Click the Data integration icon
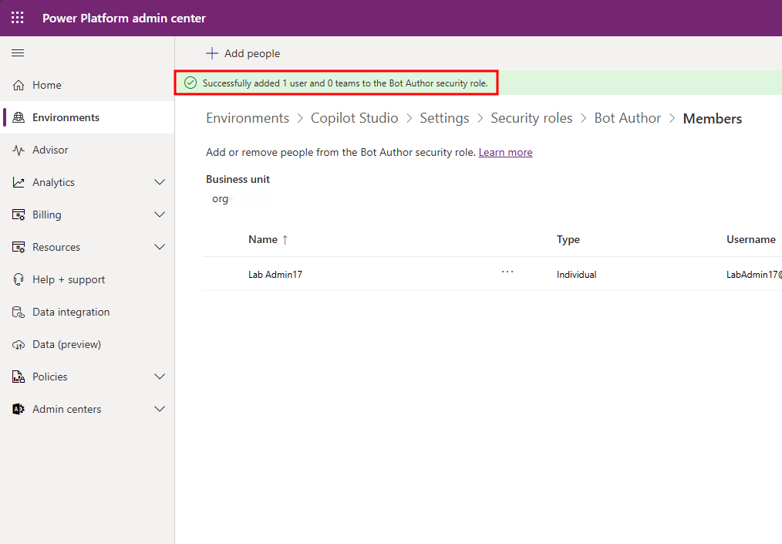The width and height of the screenshot is (782, 544). [19, 313]
